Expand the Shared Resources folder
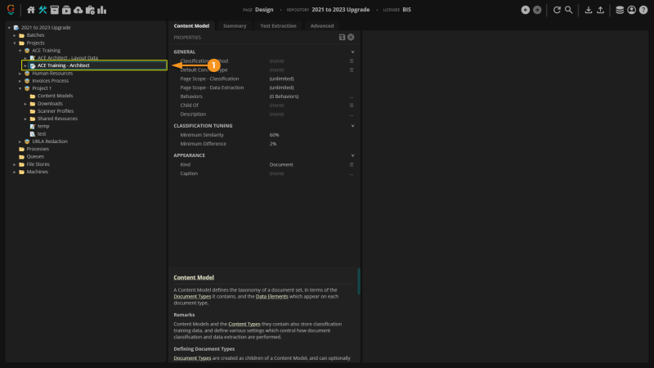 25,119
